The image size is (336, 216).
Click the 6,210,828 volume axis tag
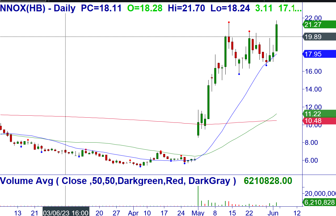click(x=319, y=202)
